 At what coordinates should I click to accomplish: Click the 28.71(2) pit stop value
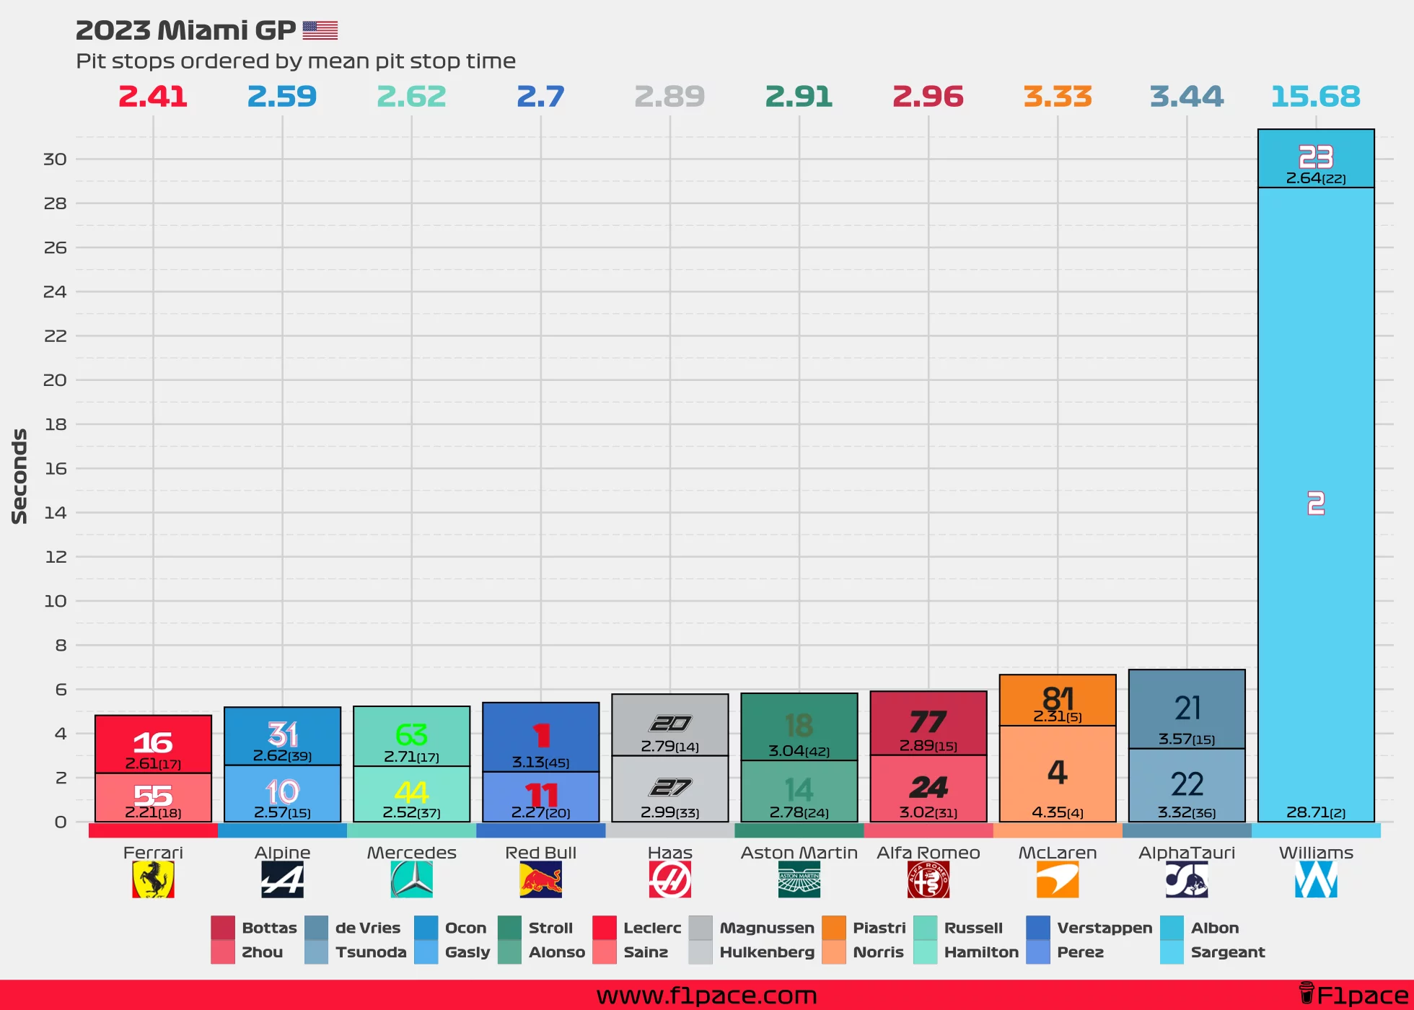(1316, 812)
